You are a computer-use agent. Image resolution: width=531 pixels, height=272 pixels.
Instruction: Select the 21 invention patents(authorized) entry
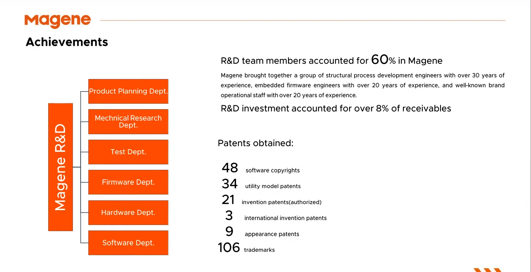pos(271,201)
